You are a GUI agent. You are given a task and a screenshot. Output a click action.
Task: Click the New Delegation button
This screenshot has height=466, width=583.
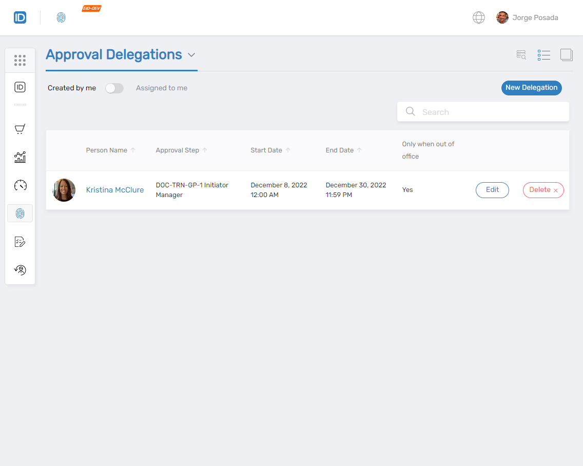531,88
